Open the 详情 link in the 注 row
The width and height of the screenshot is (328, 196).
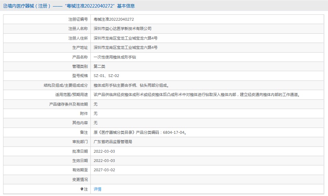pyautogui.click(x=98, y=189)
